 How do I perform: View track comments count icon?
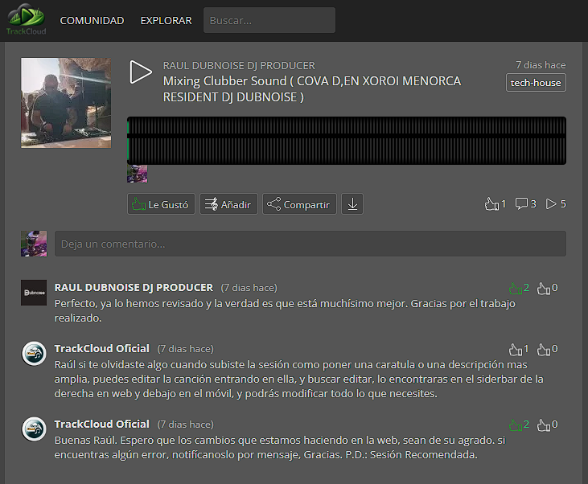point(521,204)
